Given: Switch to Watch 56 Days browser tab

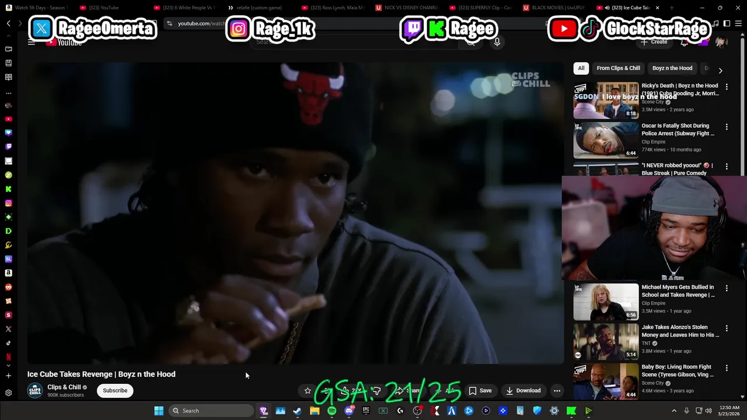Looking at the screenshot, I should [x=37, y=8].
